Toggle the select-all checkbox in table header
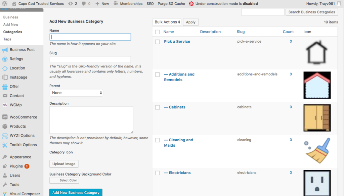The image size is (344, 196). 157,32
